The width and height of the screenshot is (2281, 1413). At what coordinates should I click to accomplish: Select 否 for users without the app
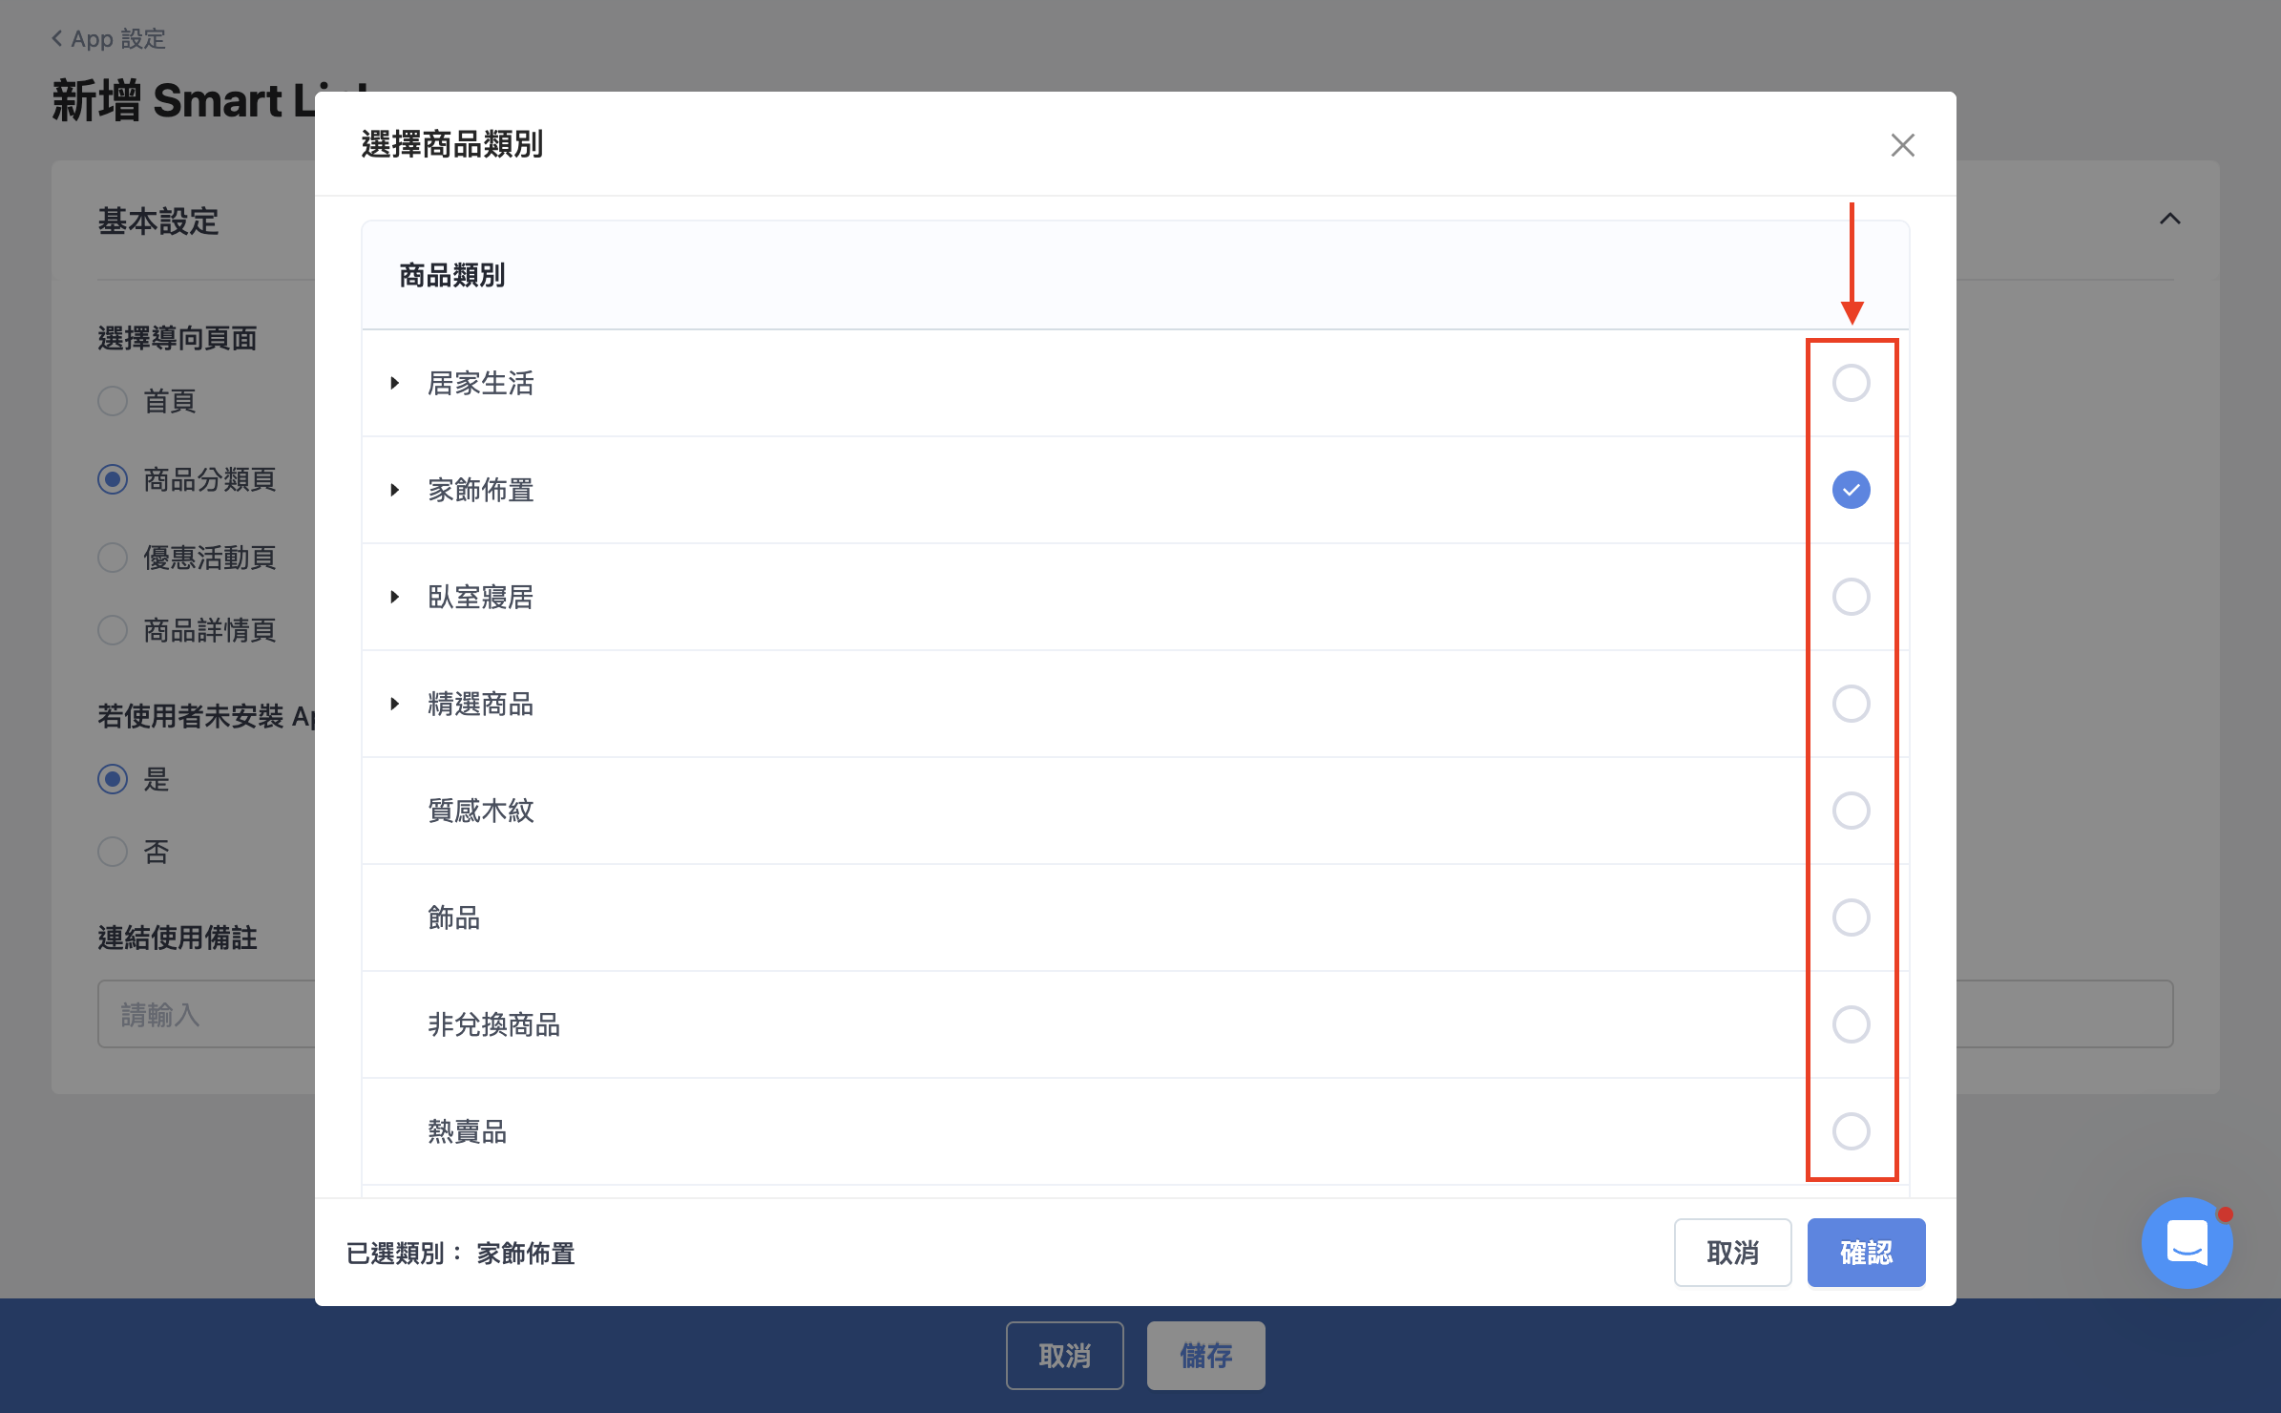pyautogui.click(x=113, y=852)
